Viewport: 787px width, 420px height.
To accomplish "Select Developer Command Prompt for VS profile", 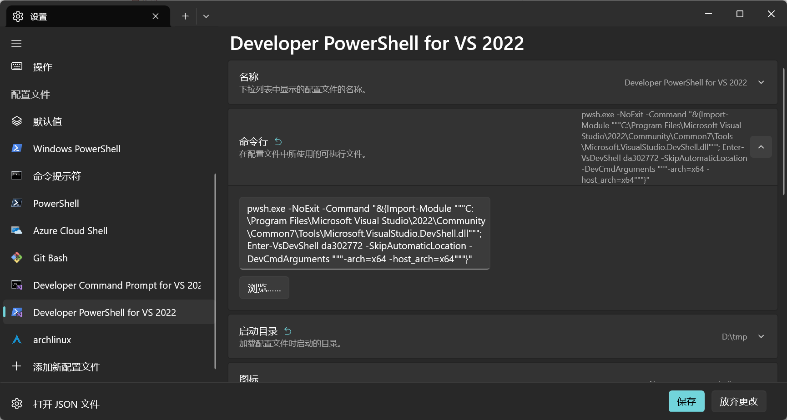I will [108, 285].
